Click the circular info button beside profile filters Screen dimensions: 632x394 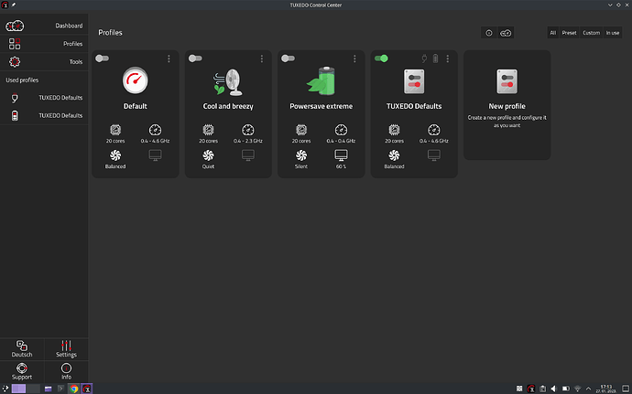pyautogui.click(x=489, y=33)
